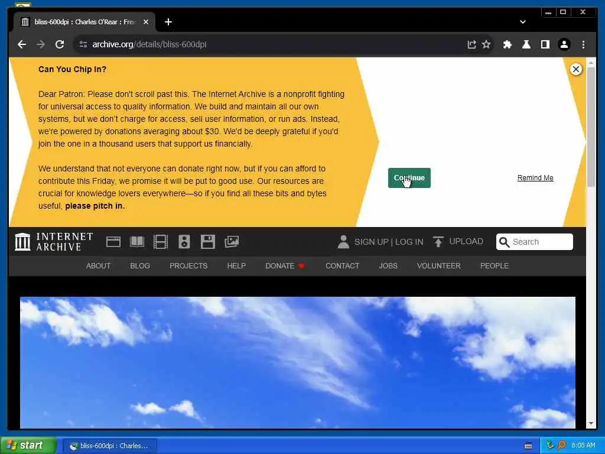Click the search magnifier icon
605x454 pixels.
click(x=504, y=242)
